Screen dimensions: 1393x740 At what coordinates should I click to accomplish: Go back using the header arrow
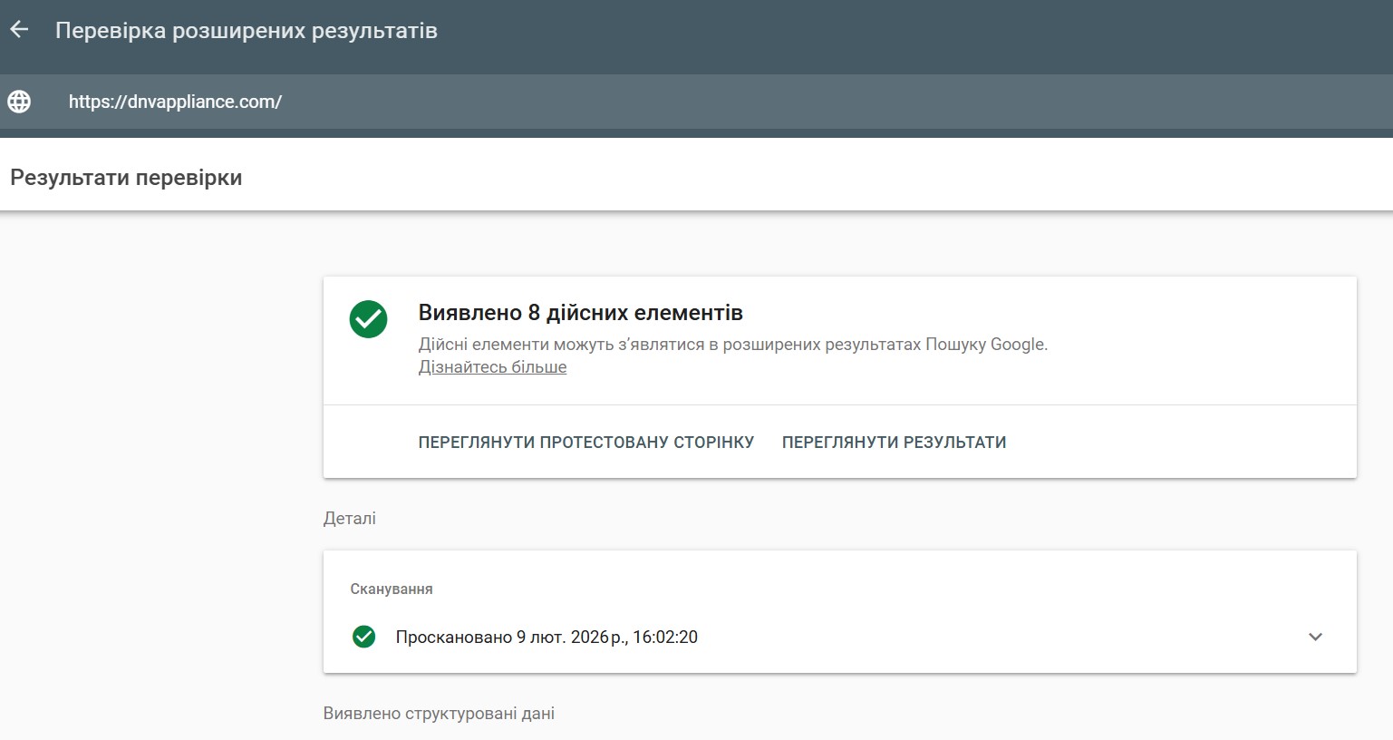pyautogui.click(x=19, y=30)
